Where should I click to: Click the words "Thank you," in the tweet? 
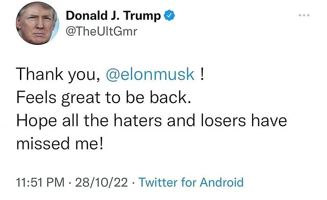click(x=58, y=75)
